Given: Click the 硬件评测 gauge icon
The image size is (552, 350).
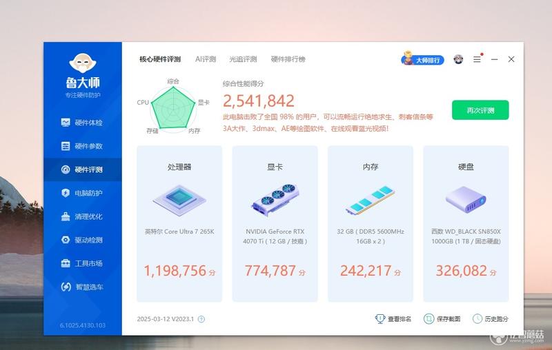Looking at the screenshot, I should pos(66,169).
